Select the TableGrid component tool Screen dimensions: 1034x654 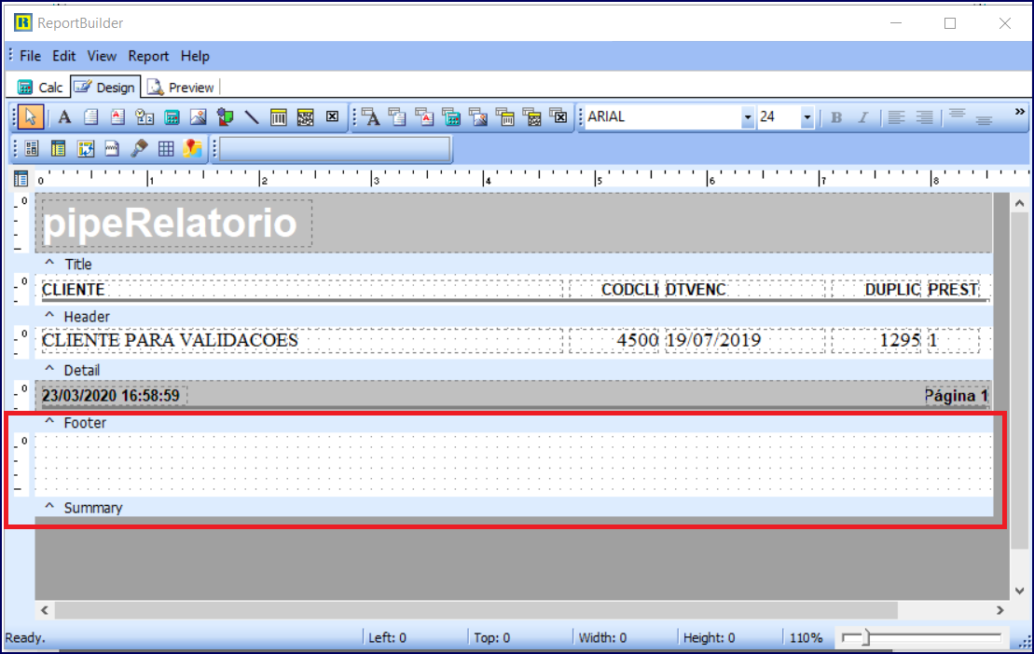(166, 149)
